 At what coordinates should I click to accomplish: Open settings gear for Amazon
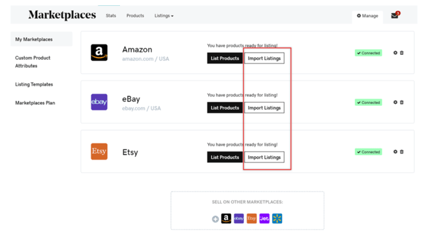[395, 53]
